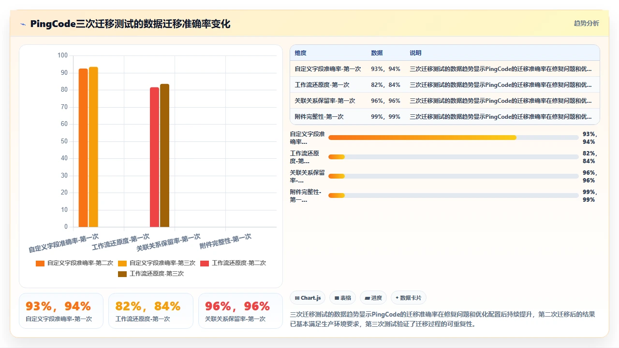Click the trend icon beside the PingCode title

[x=23, y=24]
